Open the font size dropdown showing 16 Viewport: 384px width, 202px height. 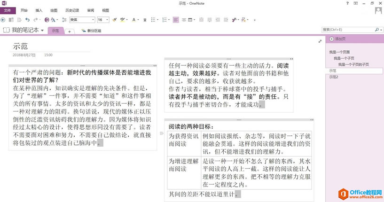(x=107, y=20)
